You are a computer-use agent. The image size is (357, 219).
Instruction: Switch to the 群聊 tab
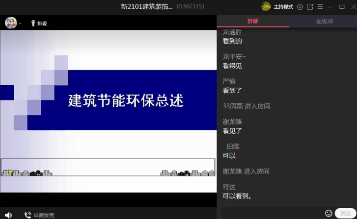click(252, 22)
